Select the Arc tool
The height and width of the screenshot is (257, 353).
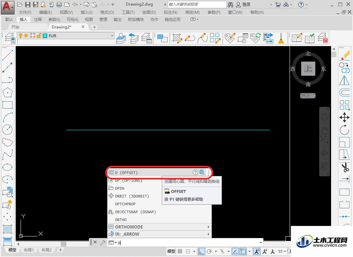[8, 117]
